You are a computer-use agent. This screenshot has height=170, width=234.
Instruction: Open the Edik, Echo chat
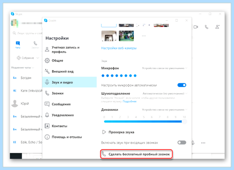[x=26, y=142]
